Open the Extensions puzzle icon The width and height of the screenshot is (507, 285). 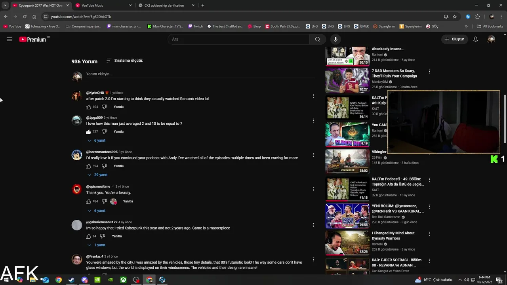coord(477,17)
